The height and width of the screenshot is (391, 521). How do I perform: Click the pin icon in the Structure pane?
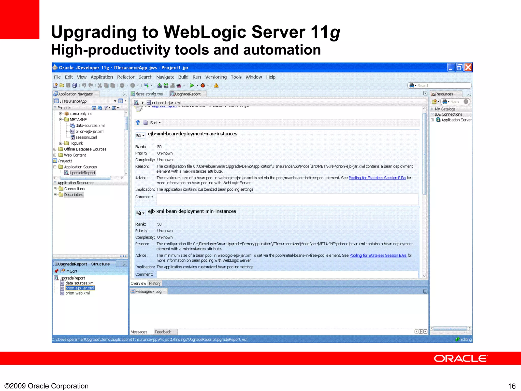pyautogui.click(x=56, y=271)
